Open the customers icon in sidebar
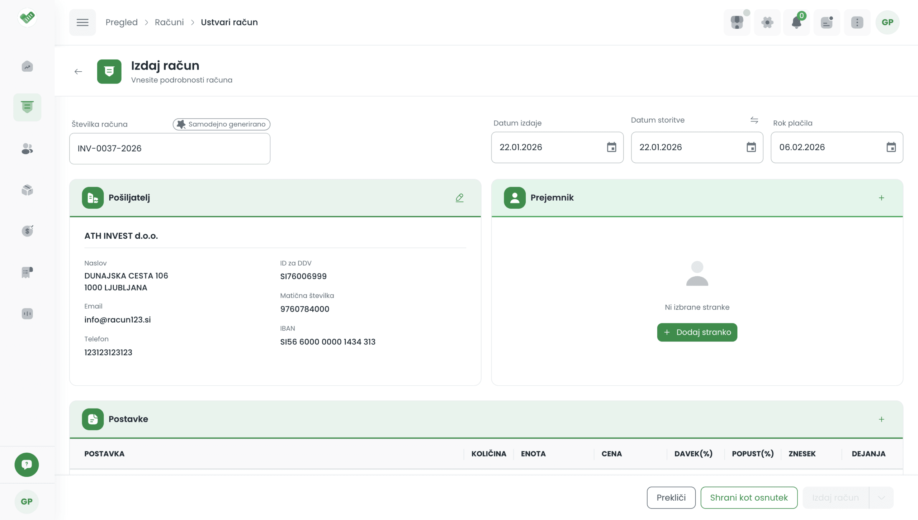The height and width of the screenshot is (520, 918). (x=27, y=148)
